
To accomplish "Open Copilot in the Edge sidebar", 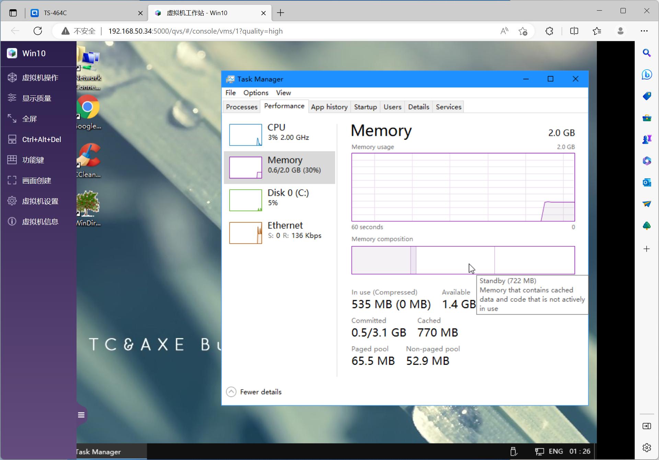I will point(647,75).
